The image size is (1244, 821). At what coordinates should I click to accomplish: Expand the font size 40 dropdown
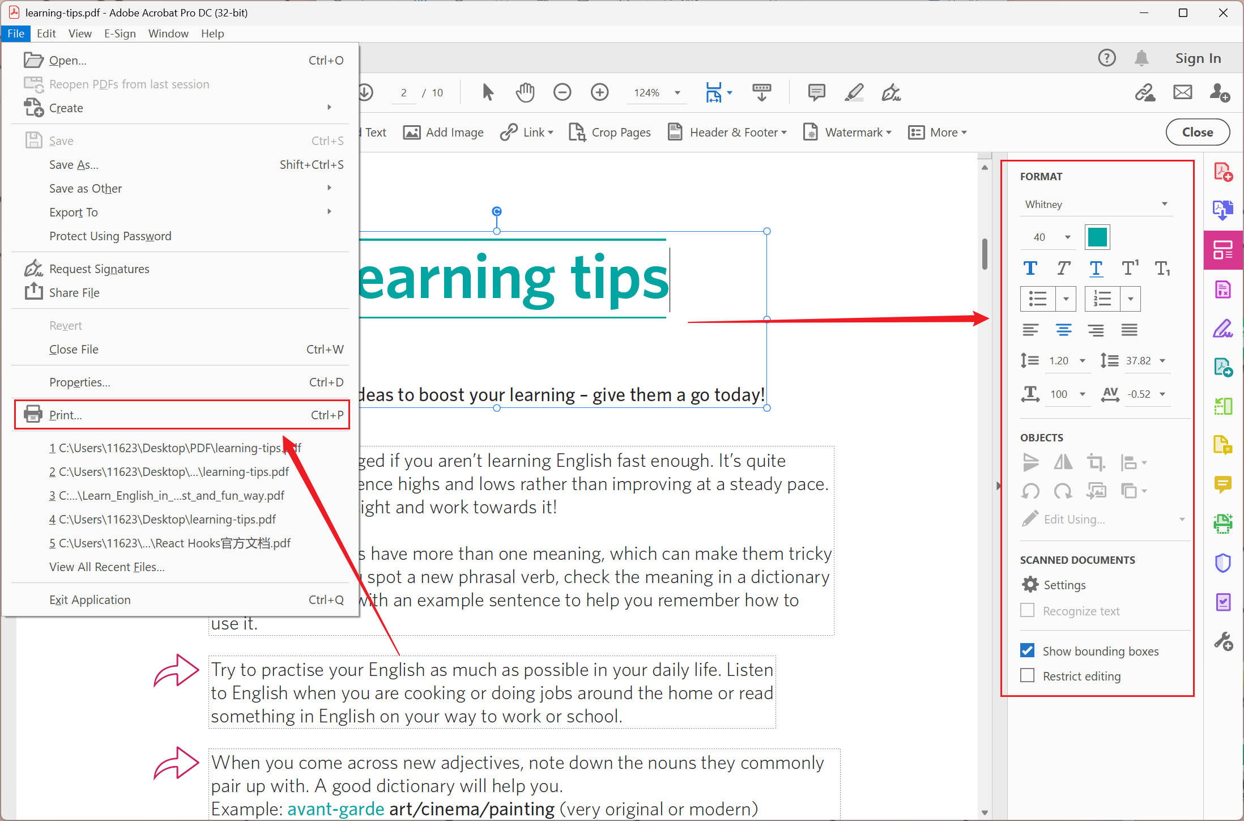1067,237
